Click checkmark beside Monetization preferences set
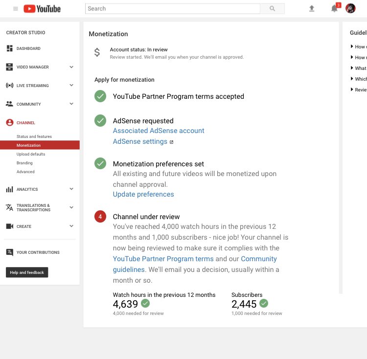Viewport: 367px width, 359px height. pyautogui.click(x=100, y=163)
